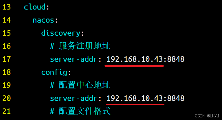Click line number 17

7,59
